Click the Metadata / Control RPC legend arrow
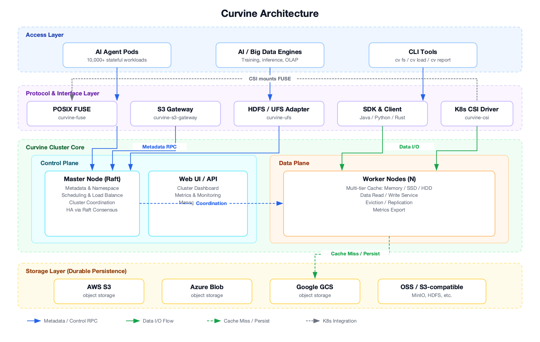Viewport: 540px width, 342px height. click(34, 321)
